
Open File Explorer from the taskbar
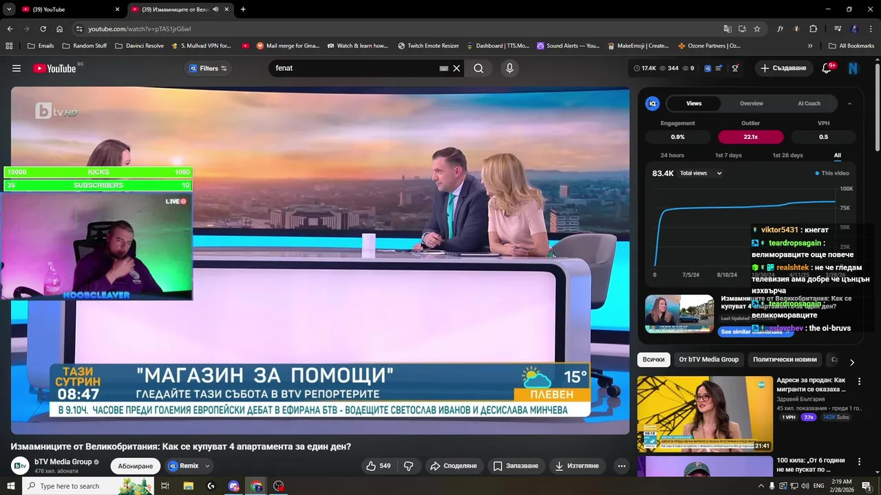click(x=188, y=486)
